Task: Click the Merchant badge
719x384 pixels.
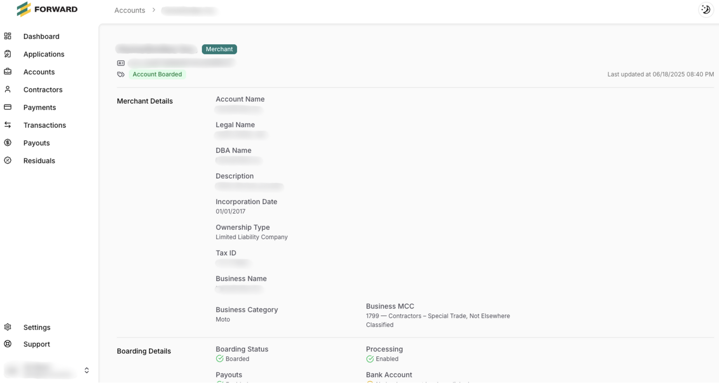Action: pos(219,49)
